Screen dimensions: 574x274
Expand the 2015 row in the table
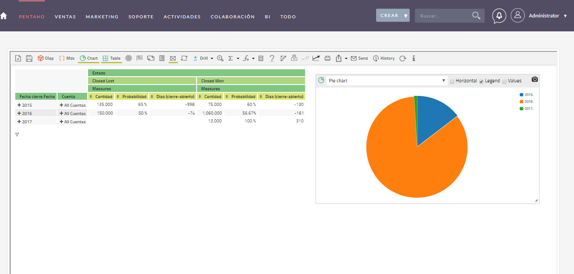coord(19,105)
